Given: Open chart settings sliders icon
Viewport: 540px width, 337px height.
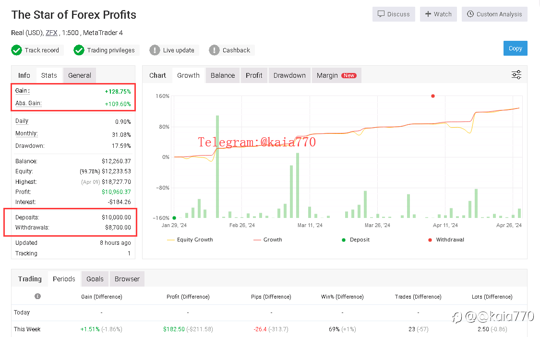Looking at the screenshot, I should 516,75.
